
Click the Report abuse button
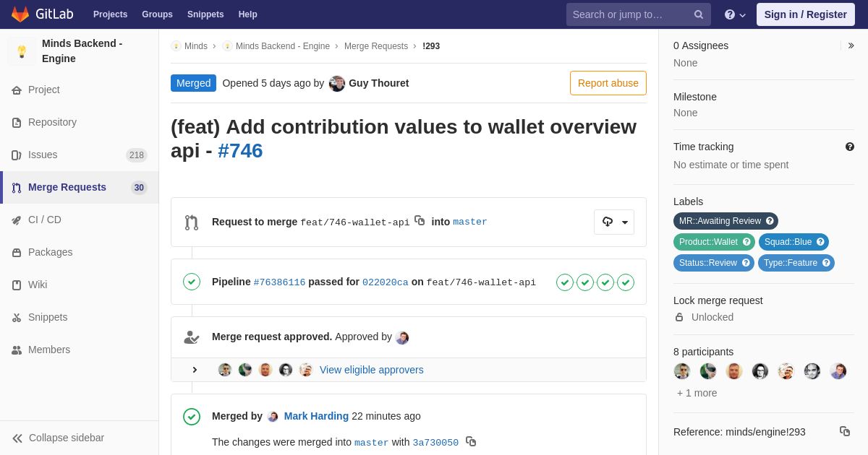coord(608,83)
